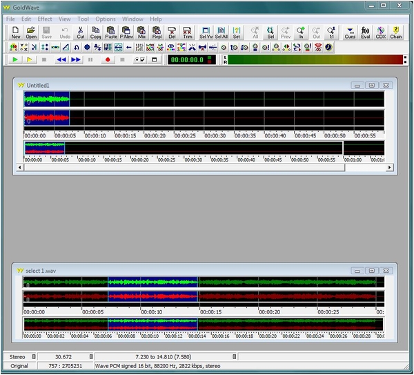414x375 pixels.
Task: Click the Untitled1 overview waveform selection
Action: pos(45,148)
